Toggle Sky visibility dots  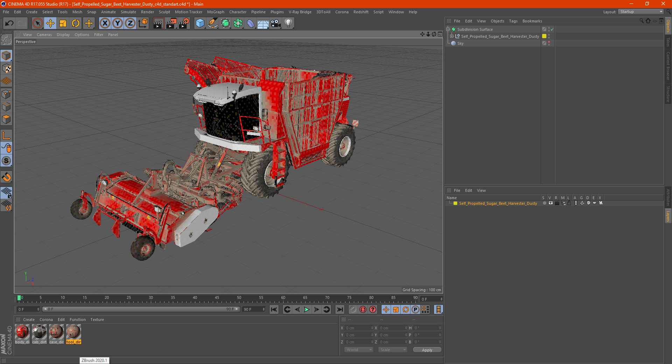pyautogui.click(x=549, y=43)
